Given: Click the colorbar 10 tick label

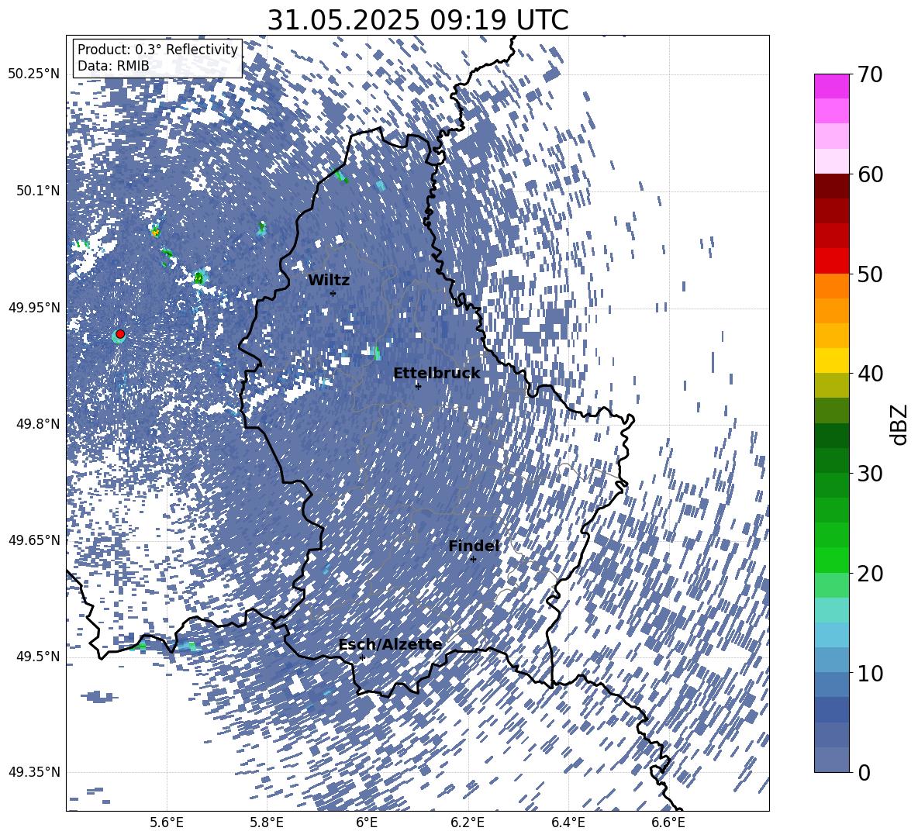Looking at the screenshot, I should pos(870,673).
